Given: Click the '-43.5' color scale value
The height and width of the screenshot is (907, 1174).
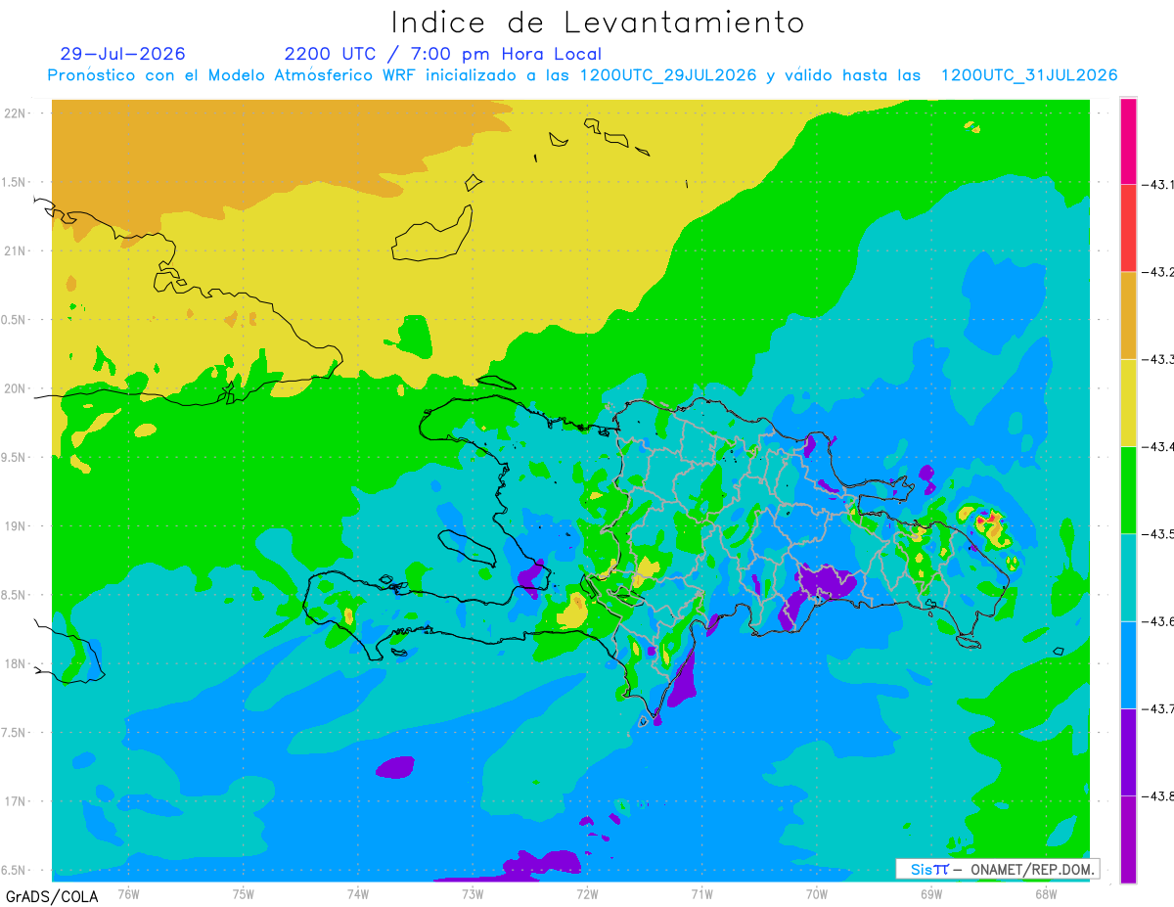Looking at the screenshot, I should coord(1157,533).
